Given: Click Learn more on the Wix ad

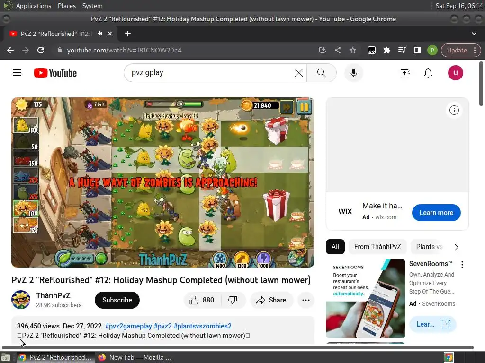Looking at the screenshot, I should click(436, 213).
